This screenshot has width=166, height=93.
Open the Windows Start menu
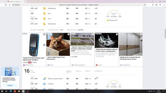[x=2, y=91]
